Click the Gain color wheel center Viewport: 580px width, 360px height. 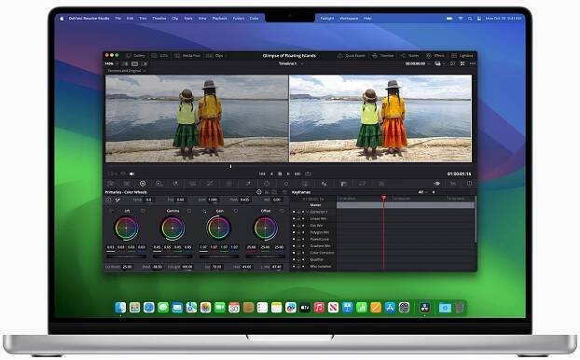[218, 228]
